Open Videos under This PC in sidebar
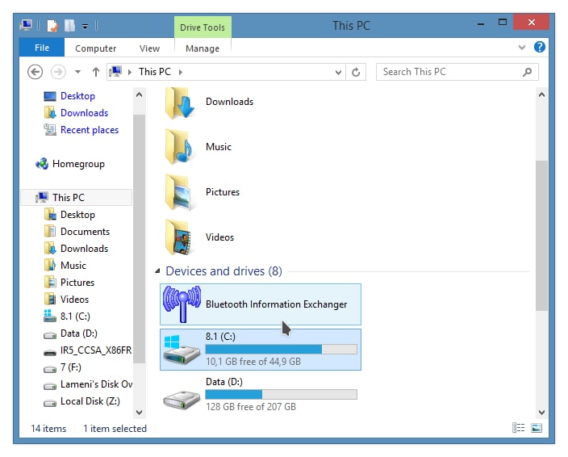The height and width of the screenshot is (457, 568). click(x=74, y=300)
